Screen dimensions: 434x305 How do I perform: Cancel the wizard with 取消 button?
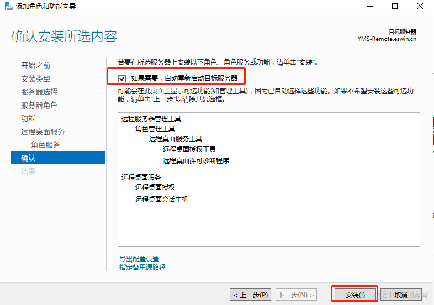coord(401,295)
